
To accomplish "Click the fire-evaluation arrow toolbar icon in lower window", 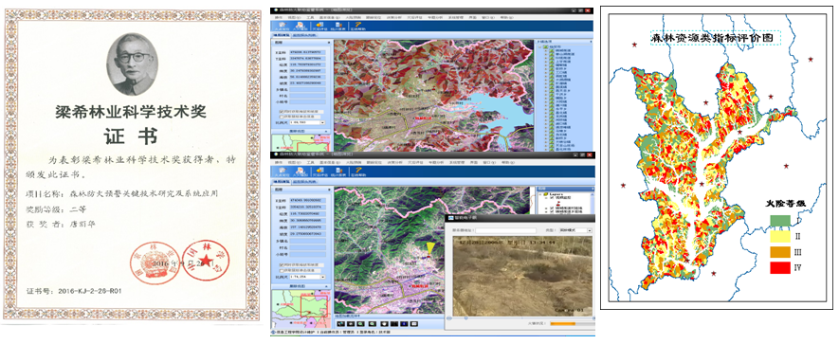I will pos(320,171).
